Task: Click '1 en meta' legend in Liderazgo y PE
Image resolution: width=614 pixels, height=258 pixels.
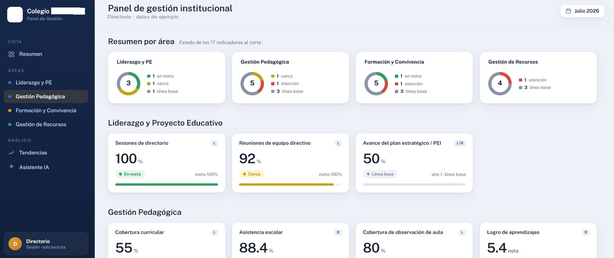Action: point(160,76)
